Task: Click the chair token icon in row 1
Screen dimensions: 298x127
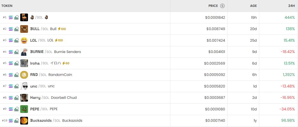Action: pyautogui.click(x=24, y=17)
